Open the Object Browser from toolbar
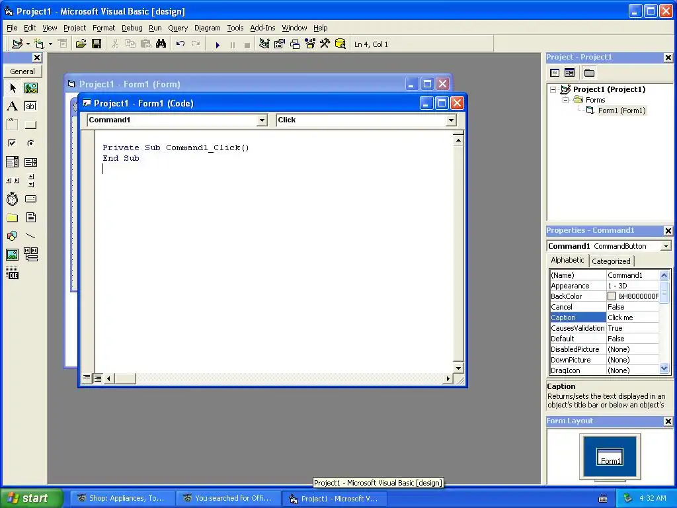This screenshot has width=677, height=508. (310, 44)
